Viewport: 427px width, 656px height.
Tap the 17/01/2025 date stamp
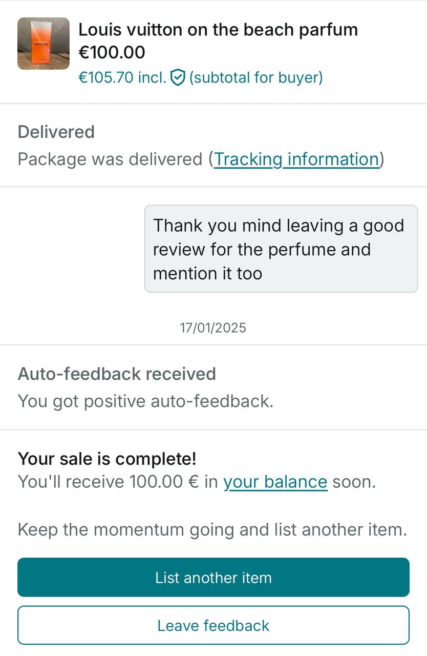(x=213, y=328)
